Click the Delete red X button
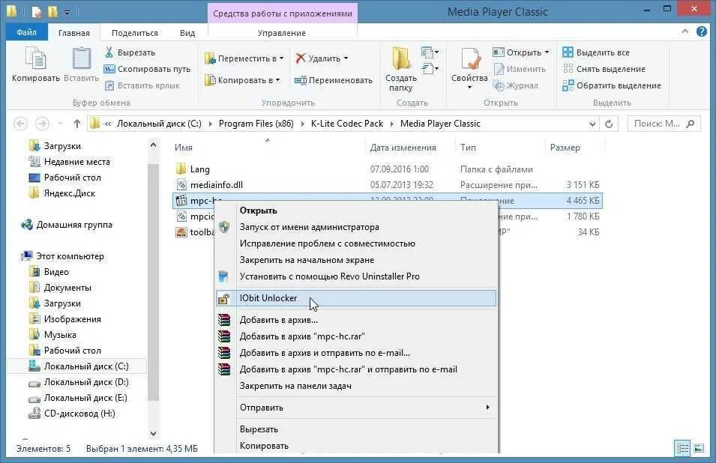The image size is (716, 463). point(322,58)
